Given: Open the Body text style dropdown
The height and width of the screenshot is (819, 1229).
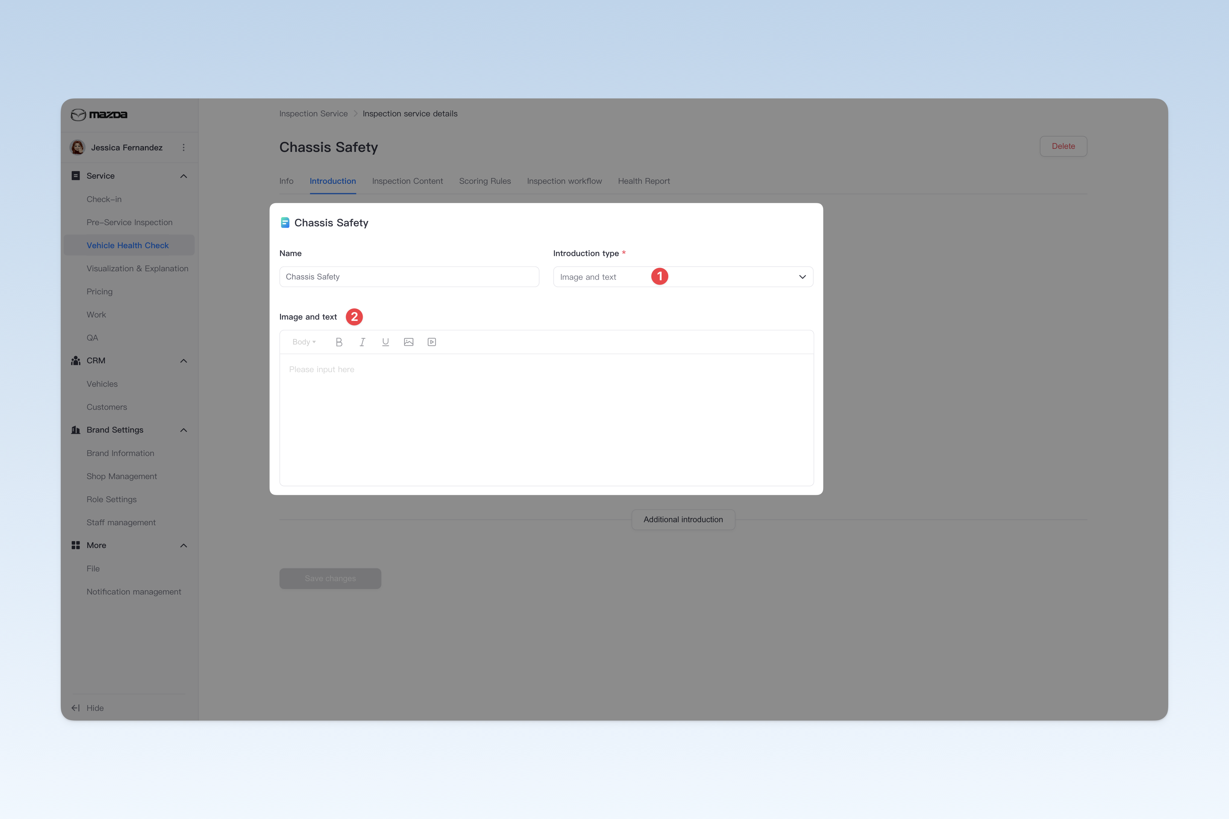Looking at the screenshot, I should (304, 342).
